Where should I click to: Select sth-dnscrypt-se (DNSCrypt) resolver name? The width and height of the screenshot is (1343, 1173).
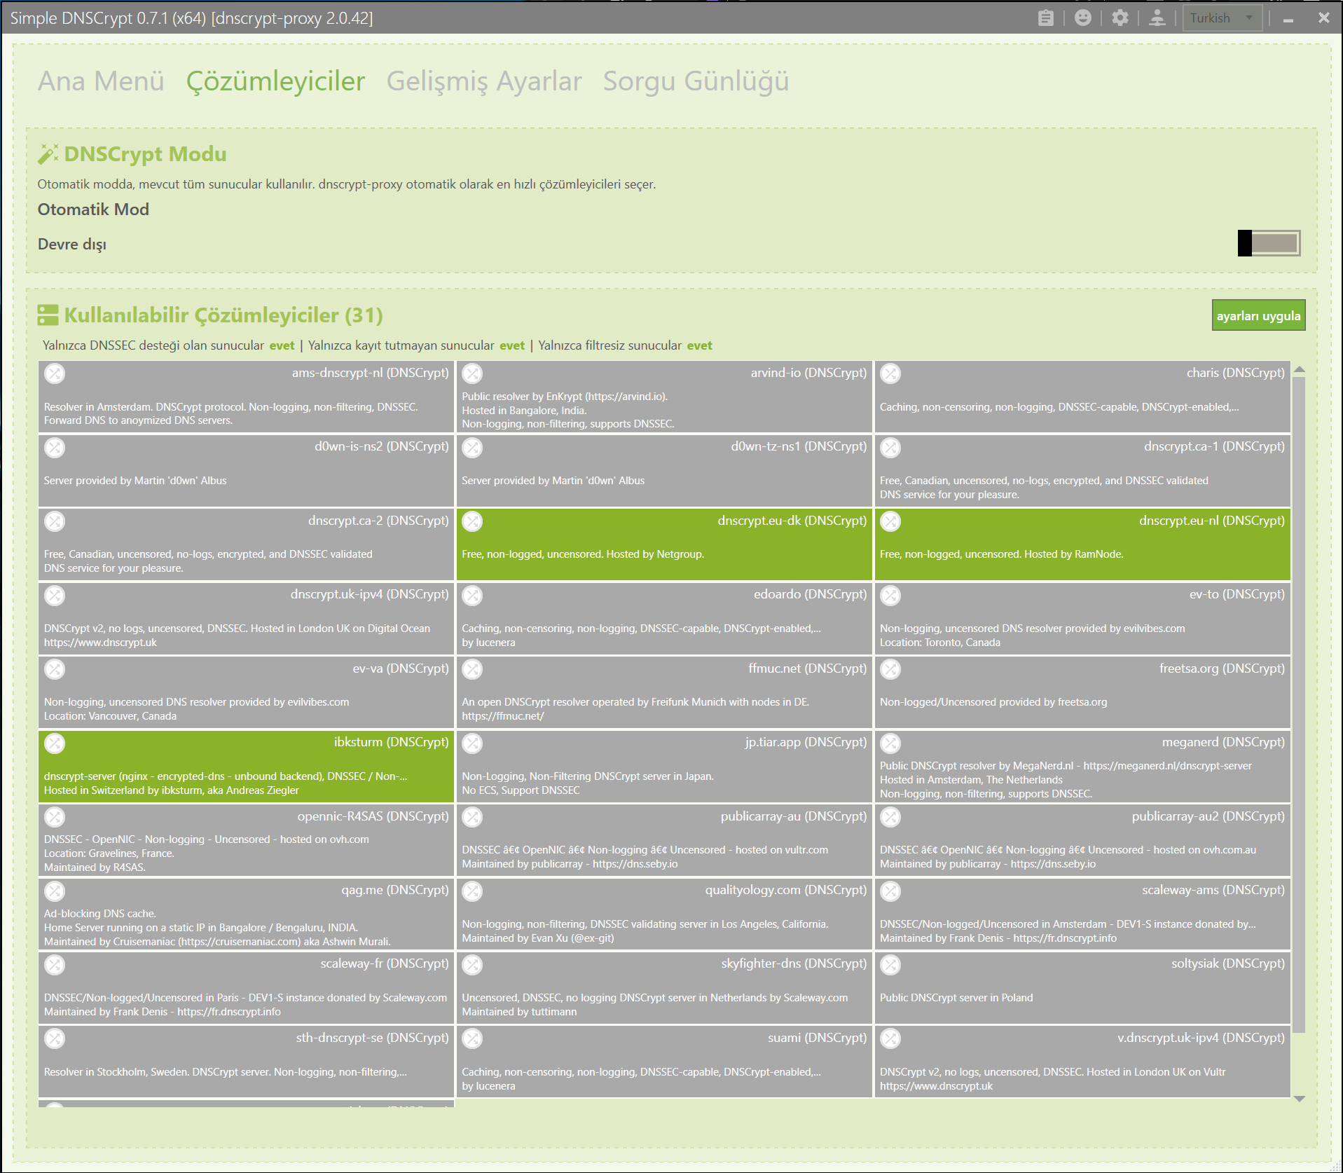[372, 1038]
